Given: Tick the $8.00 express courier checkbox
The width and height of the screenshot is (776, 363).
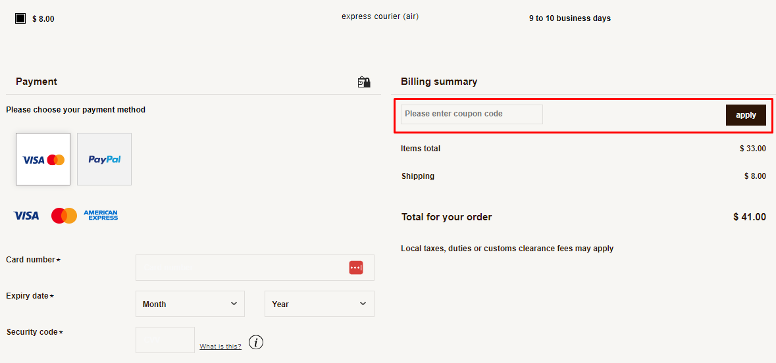Looking at the screenshot, I should (20, 19).
